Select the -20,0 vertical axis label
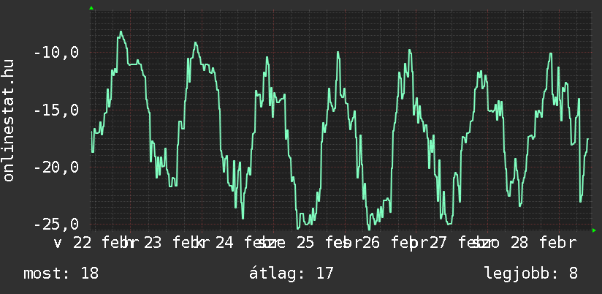 (57, 167)
